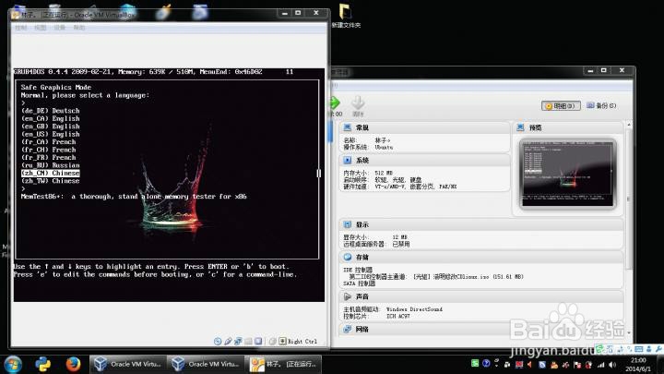Viewport: 664px width, 374px height.
Task: Click the network status icon in VM window
Action: coord(238,342)
